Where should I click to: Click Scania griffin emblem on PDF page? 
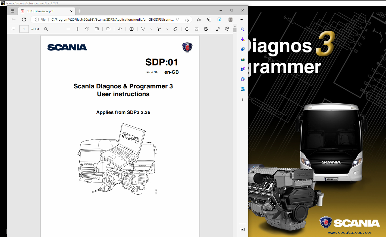coord(187,47)
